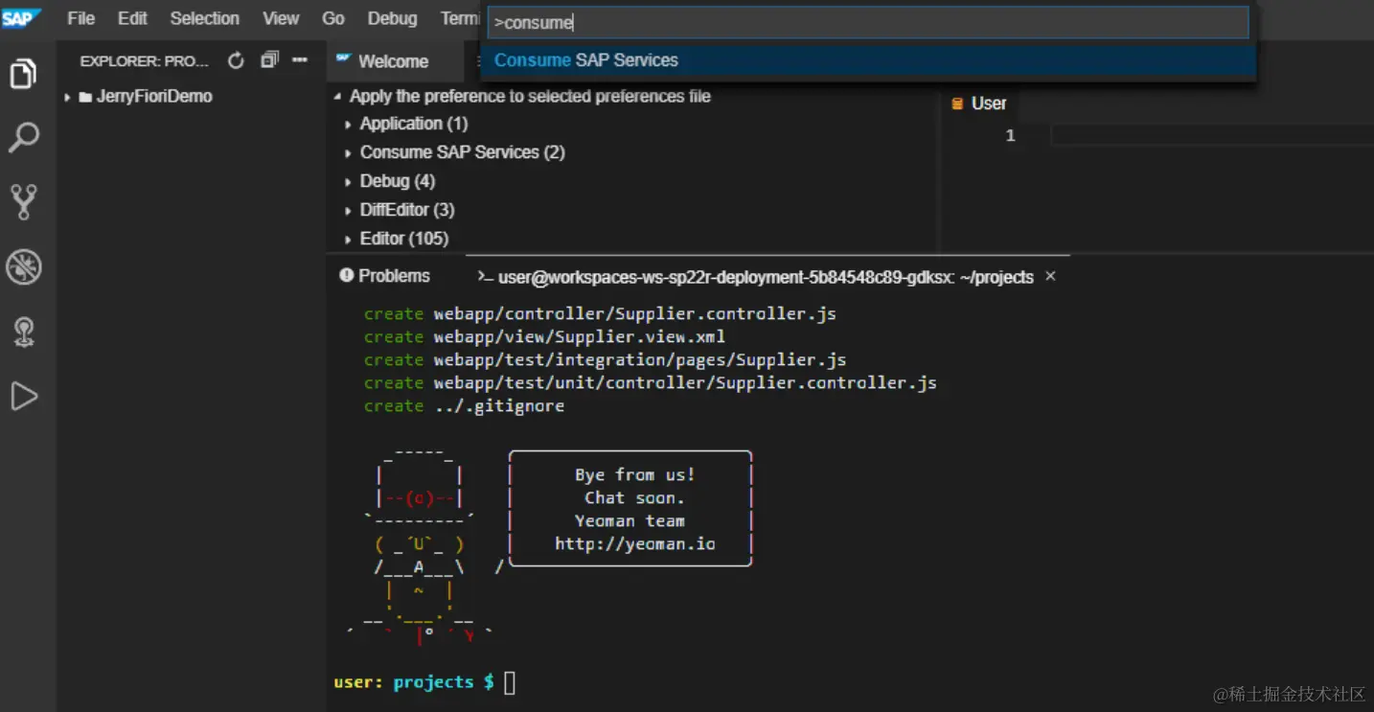Open the Selection menu
The width and height of the screenshot is (1374, 712).
pos(204,18)
